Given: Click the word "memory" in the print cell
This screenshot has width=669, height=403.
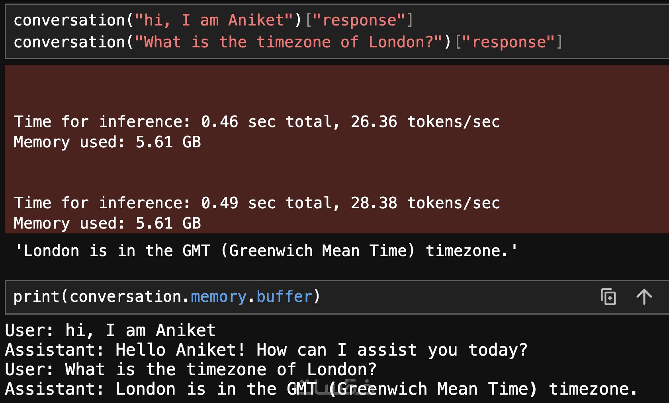Looking at the screenshot, I should click(219, 297).
